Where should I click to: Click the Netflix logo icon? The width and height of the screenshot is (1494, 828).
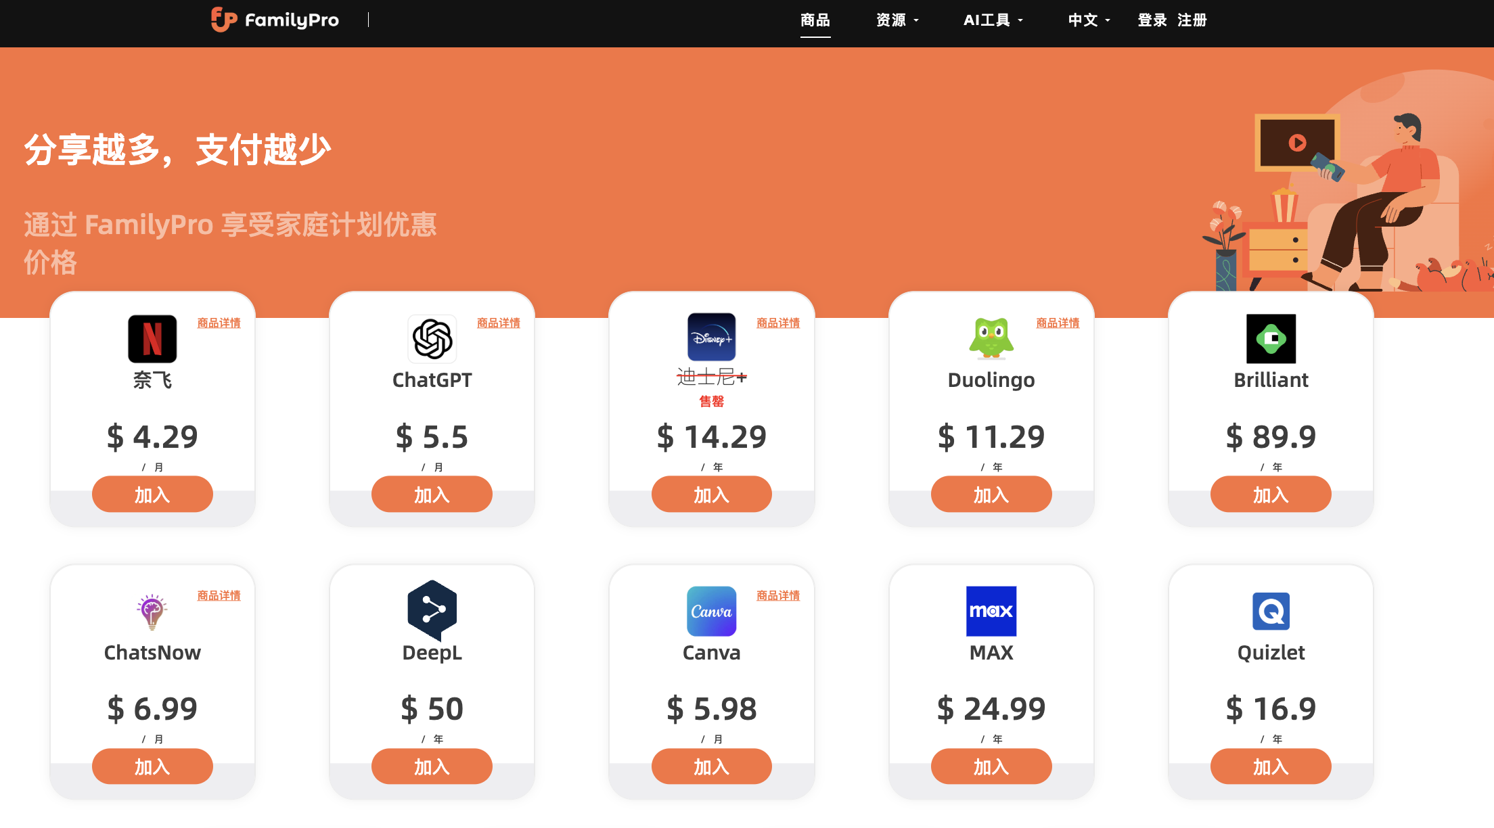[152, 339]
